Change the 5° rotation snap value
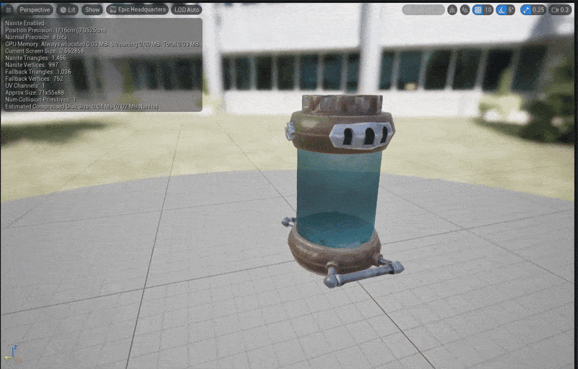The height and width of the screenshot is (369, 578). tap(511, 10)
